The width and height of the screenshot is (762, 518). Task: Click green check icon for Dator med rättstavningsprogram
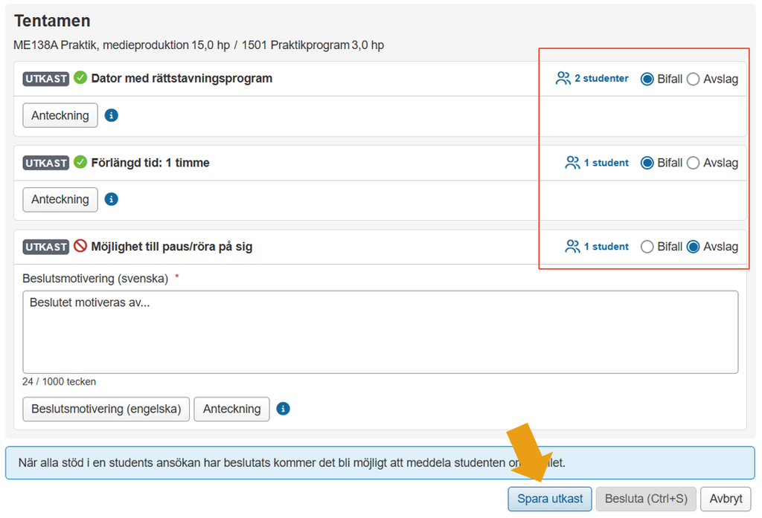[80, 78]
